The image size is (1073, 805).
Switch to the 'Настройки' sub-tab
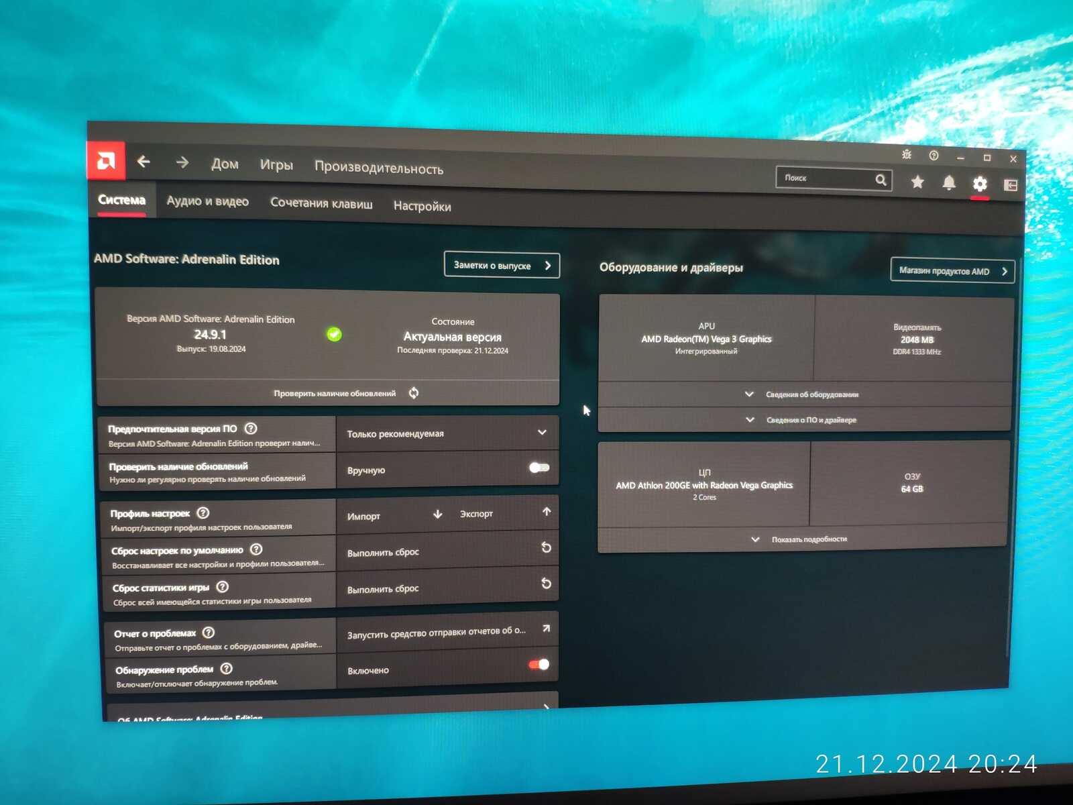tap(422, 206)
